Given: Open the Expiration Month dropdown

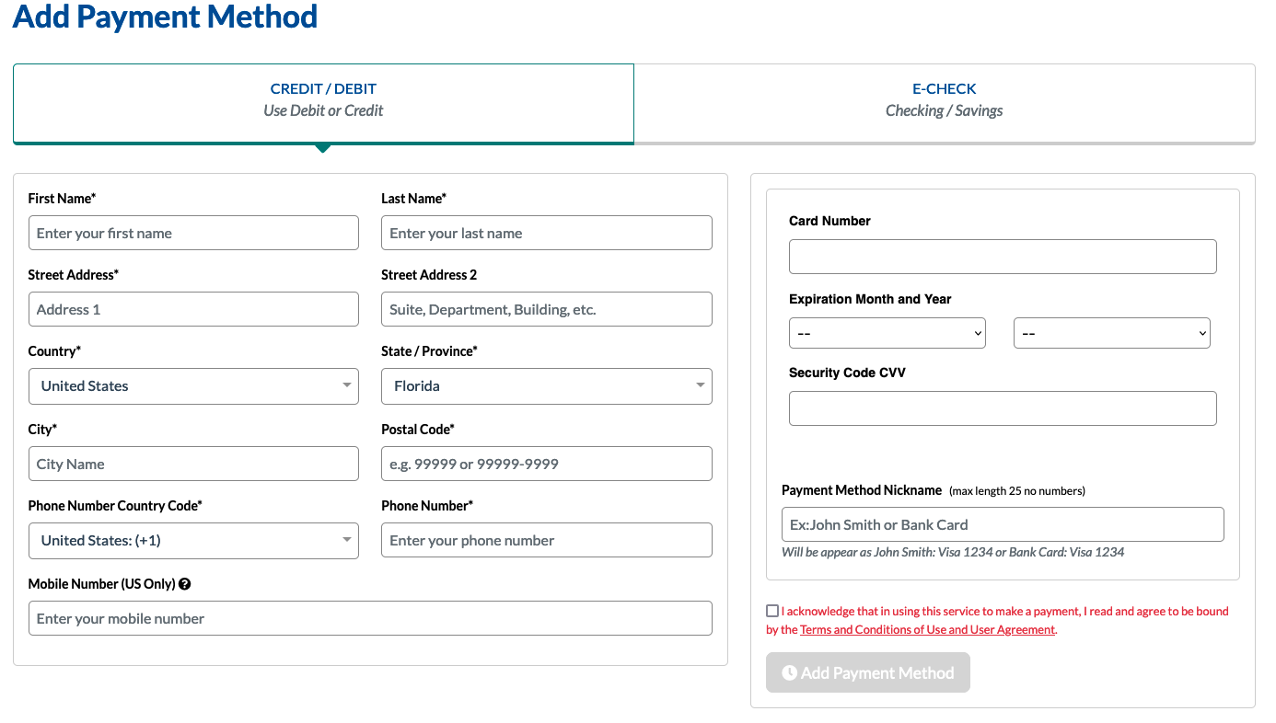Looking at the screenshot, I should 887,332.
